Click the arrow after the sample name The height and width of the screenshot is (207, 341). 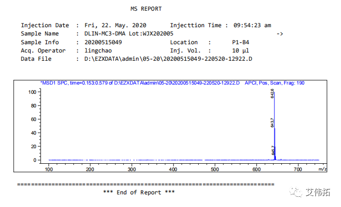pyautogui.click(x=279, y=34)
